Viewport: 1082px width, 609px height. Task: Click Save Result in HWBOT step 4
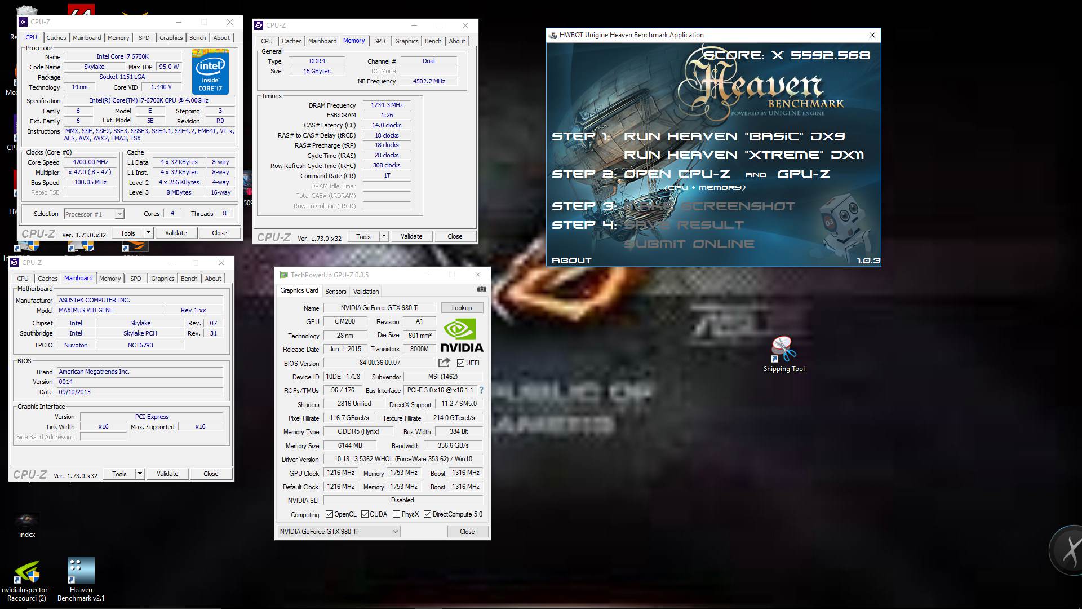684,225
